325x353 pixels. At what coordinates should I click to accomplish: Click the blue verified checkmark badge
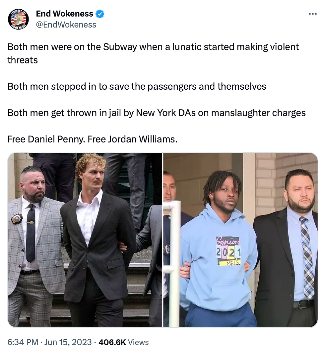(100, 14)
